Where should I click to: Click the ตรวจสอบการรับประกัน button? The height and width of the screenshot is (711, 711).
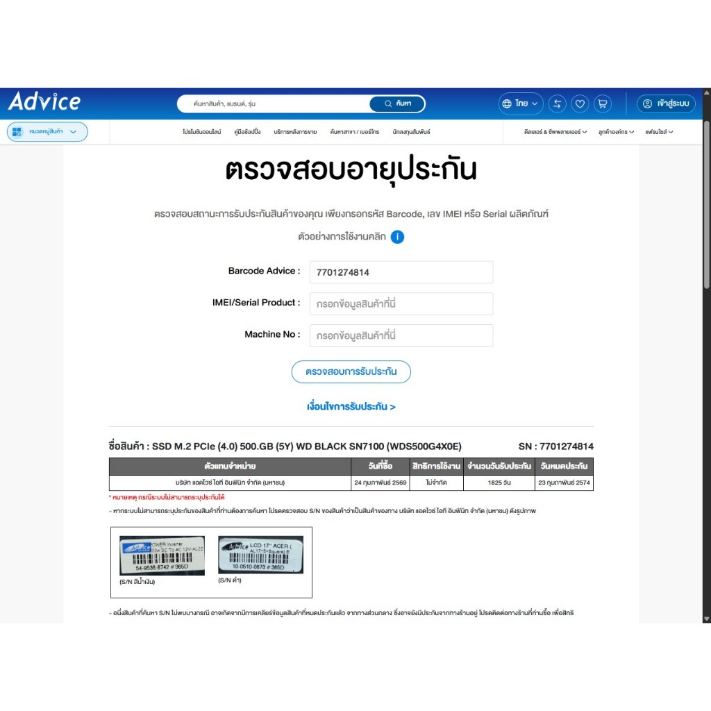pyautogui.click(x=351, y=371)
